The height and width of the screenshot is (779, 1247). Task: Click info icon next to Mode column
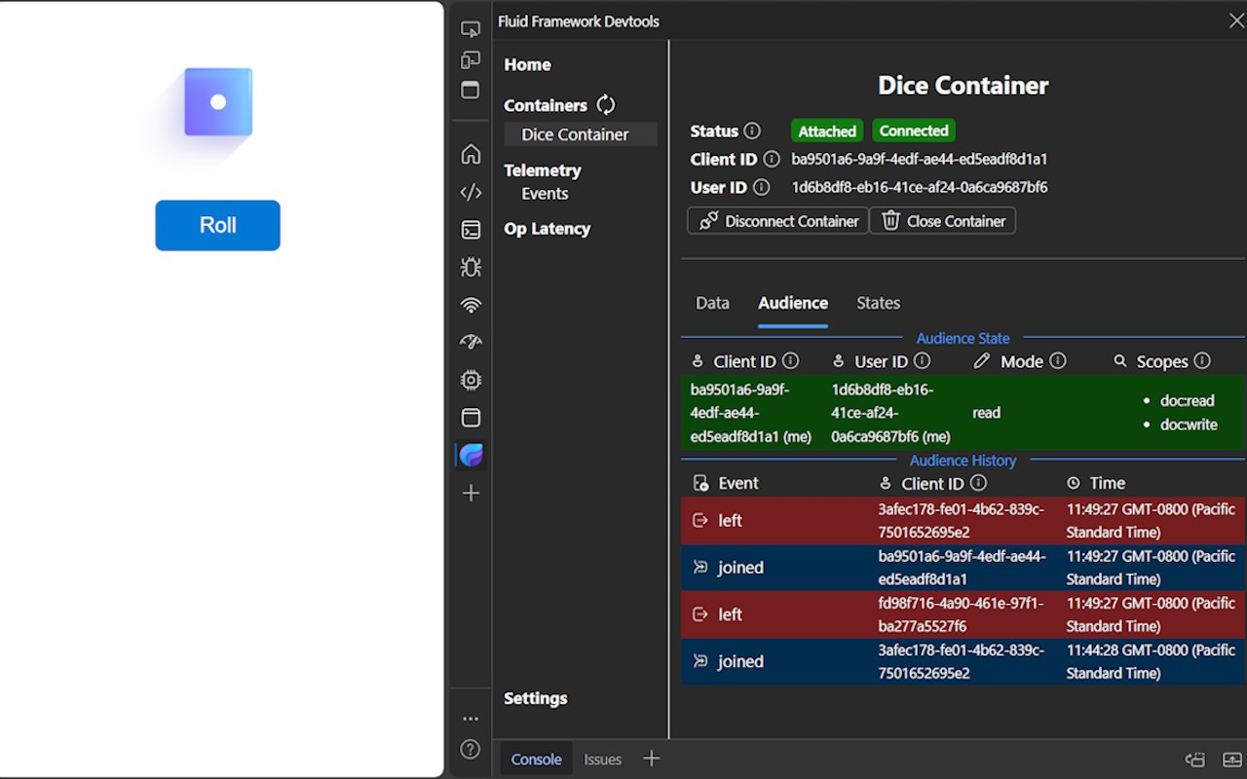click(x=1058, y=361)
